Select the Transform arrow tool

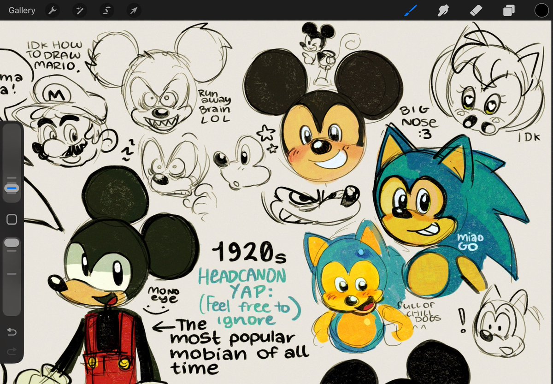point(134,10)
